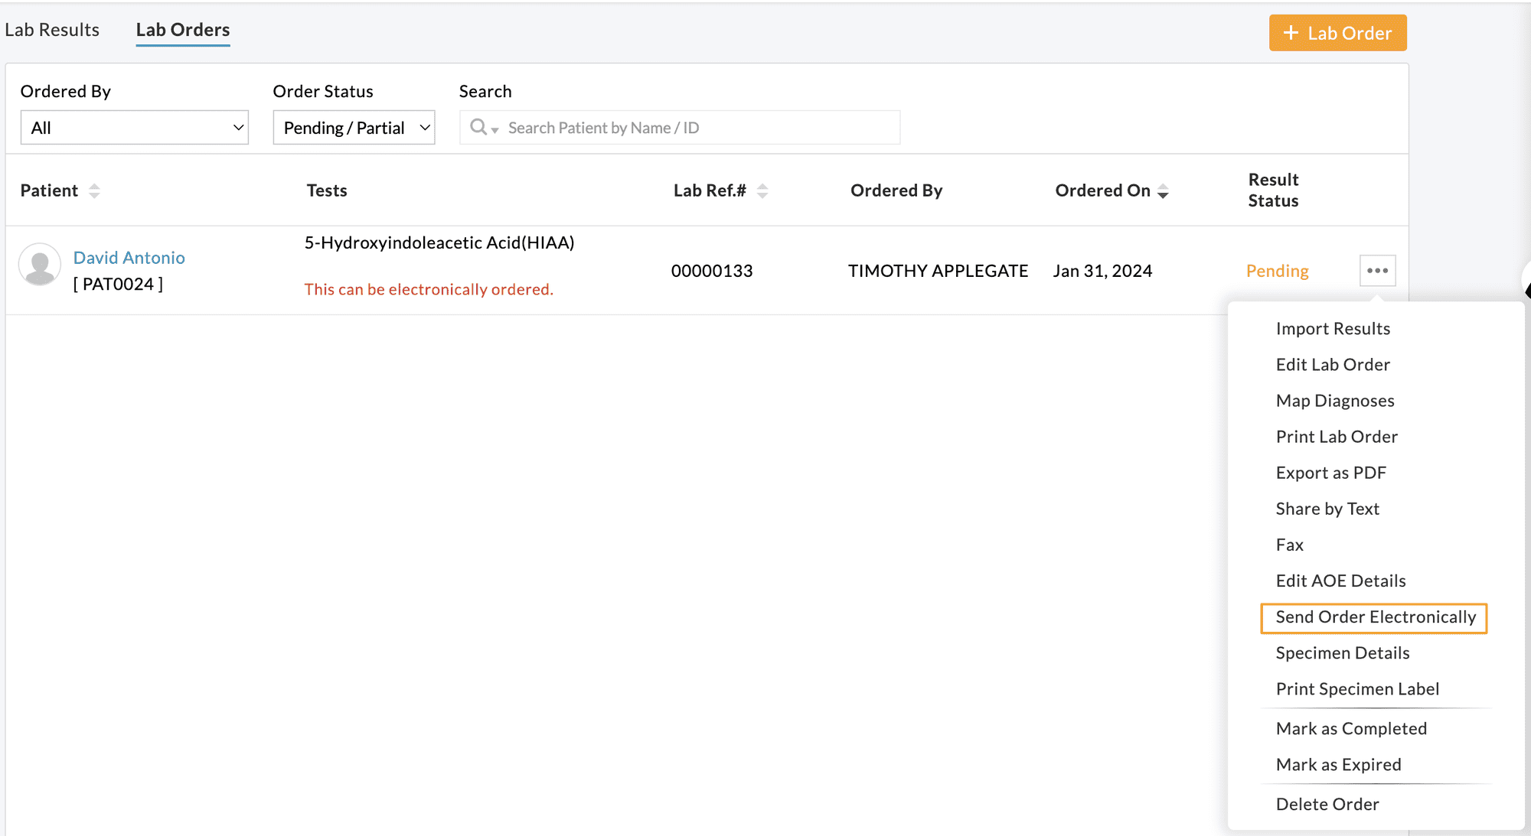This screenshot has height=836, width=1531.
Task: Click the plus icon on Lab Order button
Action: coord(1291,33)
